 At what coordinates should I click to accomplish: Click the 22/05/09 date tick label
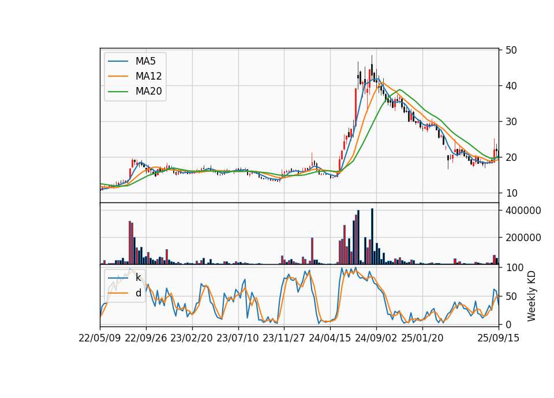100,338
